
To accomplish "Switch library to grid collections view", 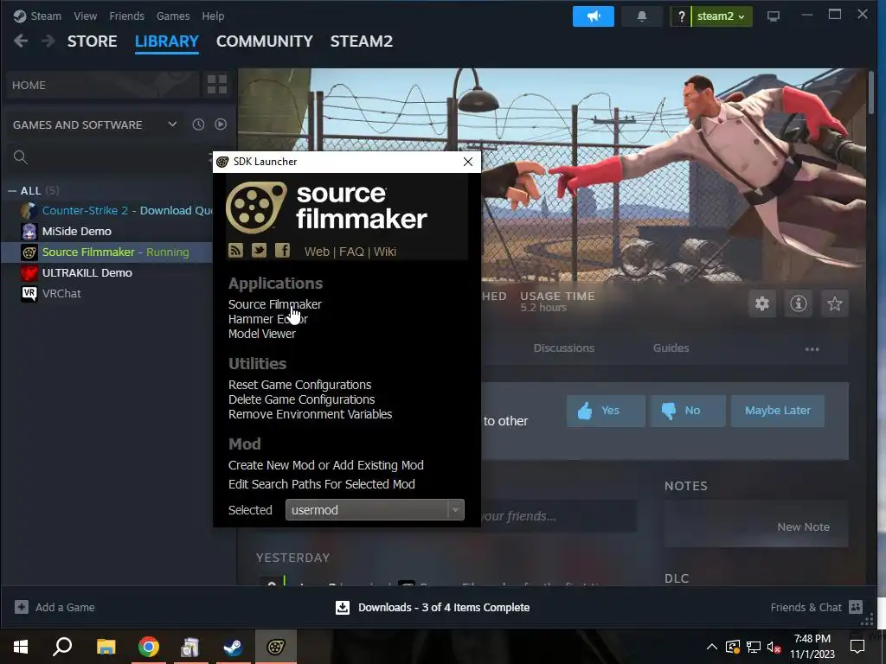I will pos(217,85).
